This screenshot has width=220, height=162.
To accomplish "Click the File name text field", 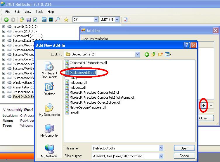I will point(126,148).
